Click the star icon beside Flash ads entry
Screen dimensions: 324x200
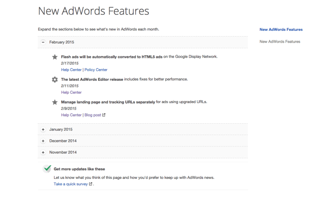(x=55, y=57)
